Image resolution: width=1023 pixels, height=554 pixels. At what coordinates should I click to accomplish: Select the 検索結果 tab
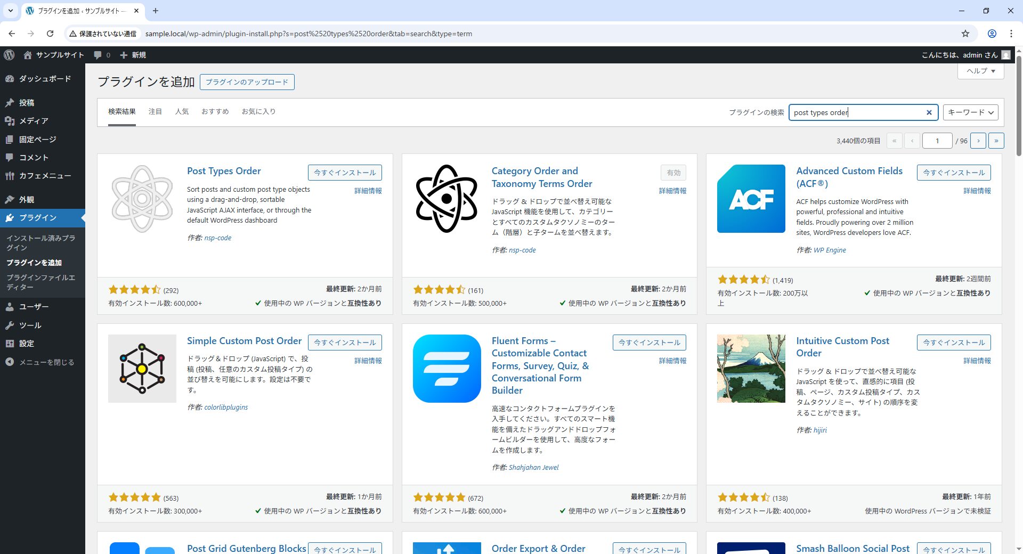pos(122,112)
